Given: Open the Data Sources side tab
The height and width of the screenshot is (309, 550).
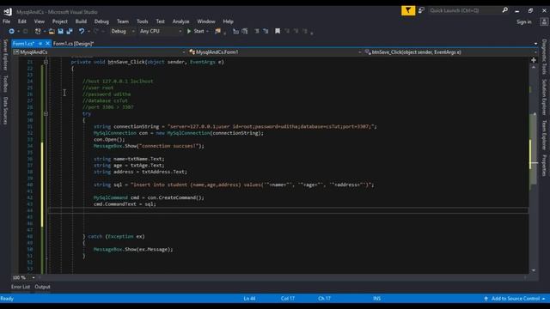Looking at the screenshot, I should coord(5,111).
